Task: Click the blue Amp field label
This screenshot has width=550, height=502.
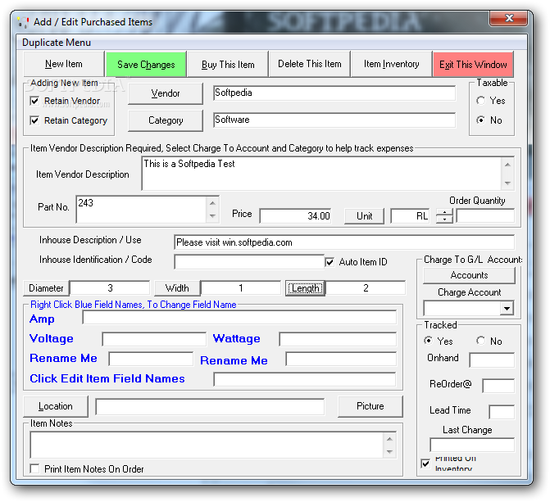Action: pos(42,319)
